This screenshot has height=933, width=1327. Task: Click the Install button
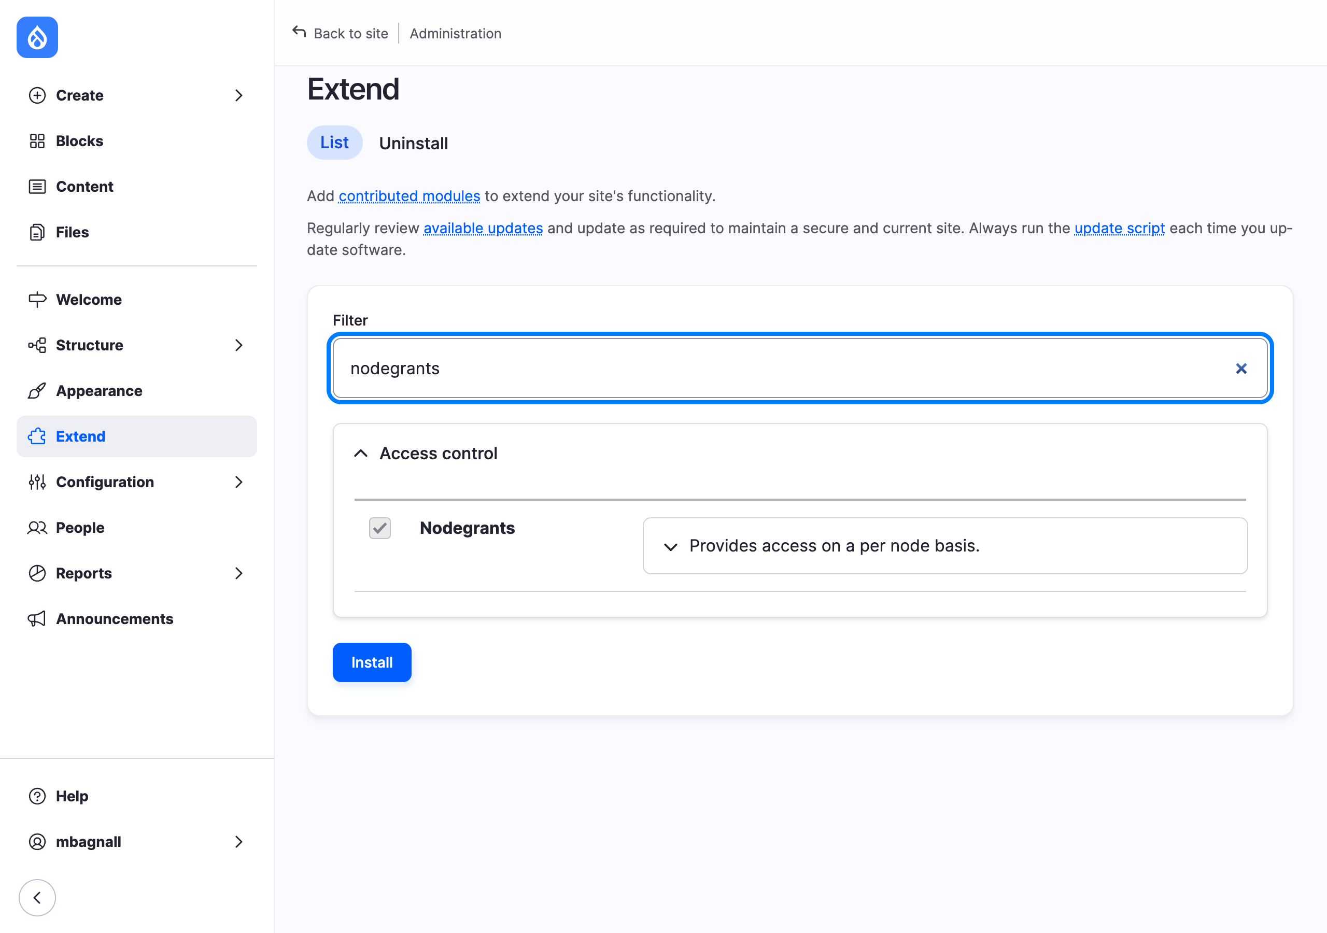tap(372, 662)
